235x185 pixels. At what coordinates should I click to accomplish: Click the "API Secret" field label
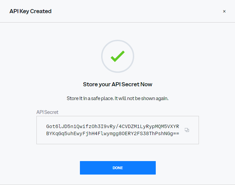[47, 112]
